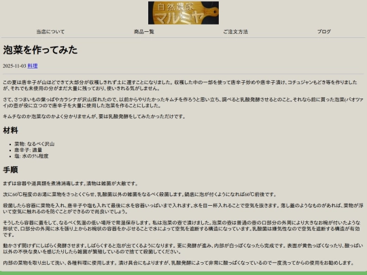
Task: Click the paragraph starting 殺菌したら容器に菜物
Action: pyautogui.click(x=183, y=208)
